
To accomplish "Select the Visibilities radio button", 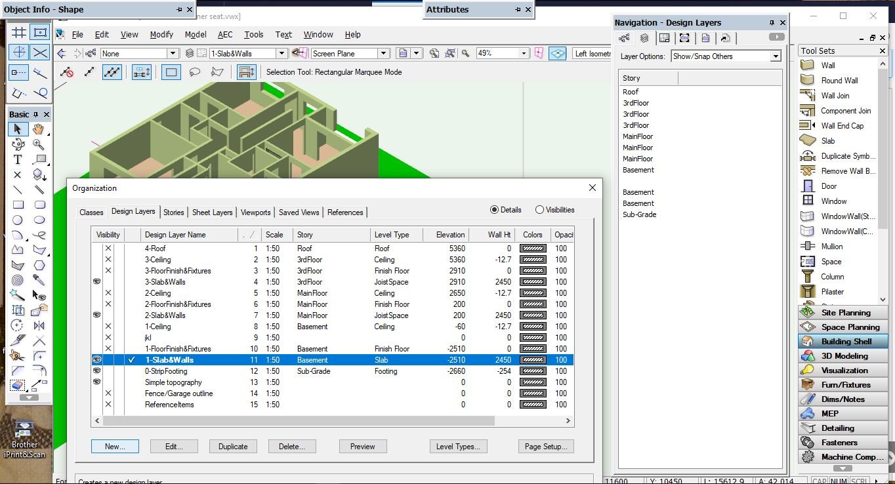I will (x=539, y=210).
